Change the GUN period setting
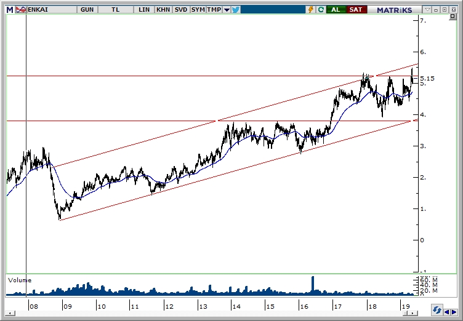 tap(87, 10)
